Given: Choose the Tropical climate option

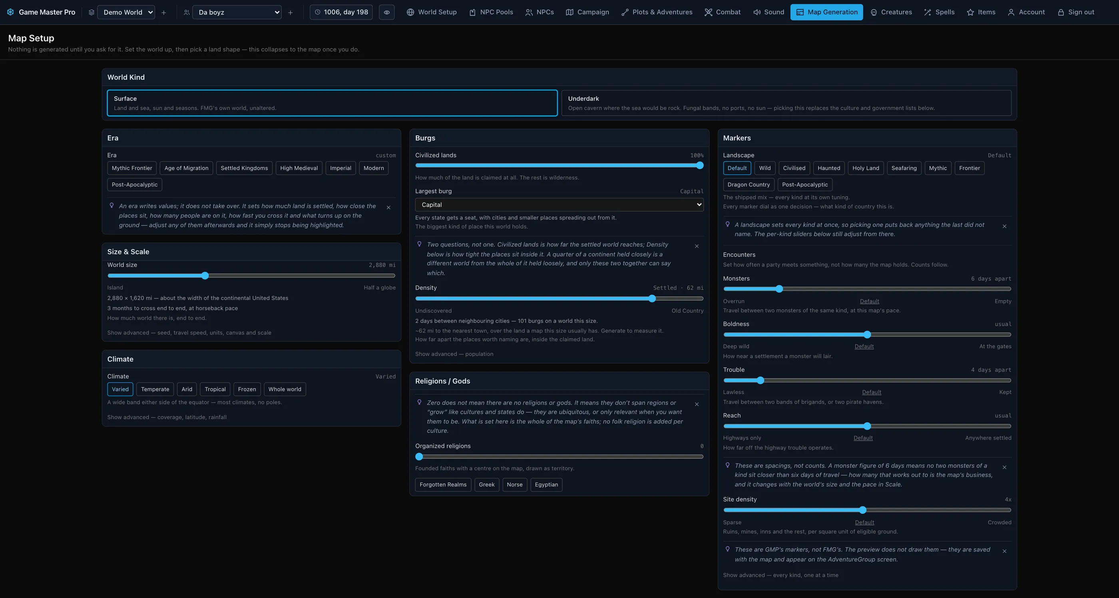Looking at the screenshot, I should coord(215,389).
